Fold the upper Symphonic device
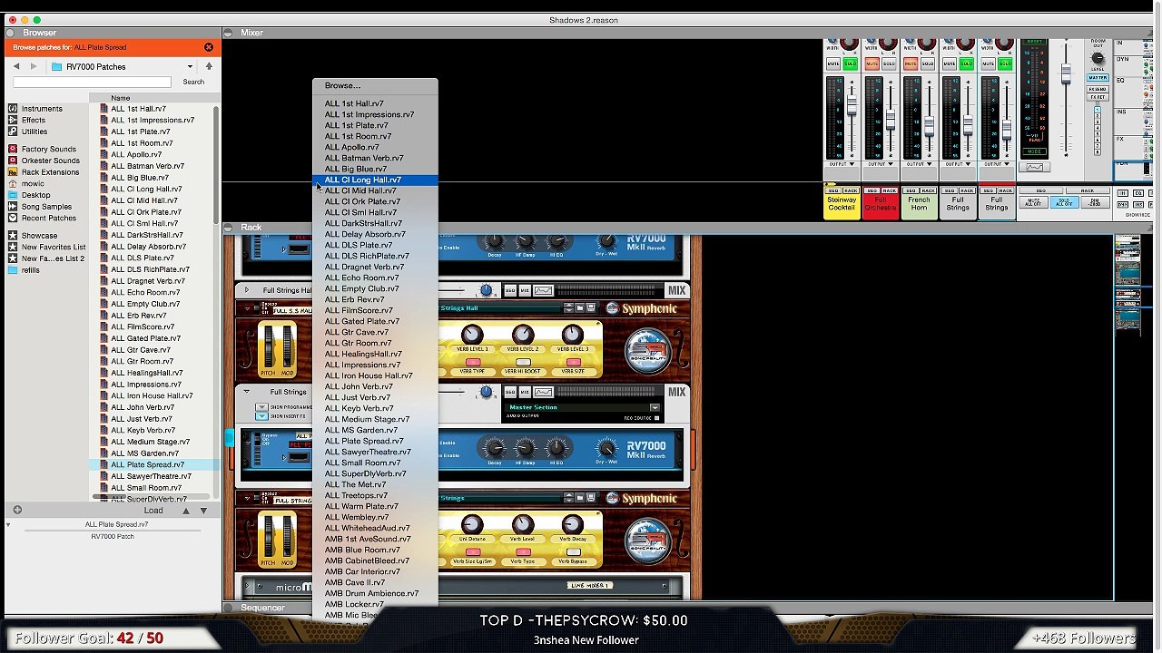The width and height of the screenshot is (1162, 653). pos(247,308)
